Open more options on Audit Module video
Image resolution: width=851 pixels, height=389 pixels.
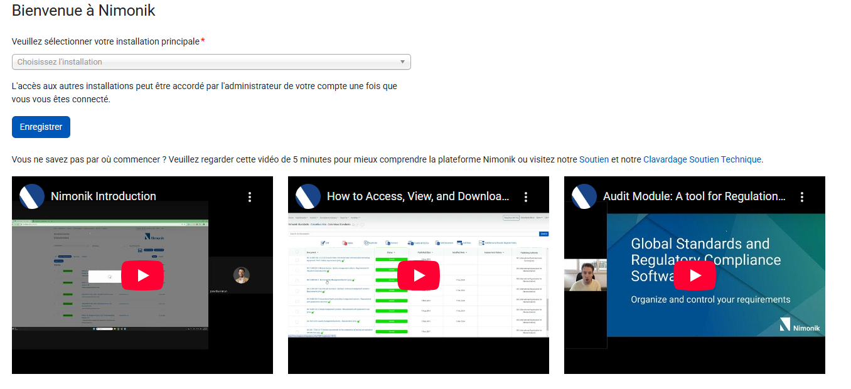click(x=802, y=197)
